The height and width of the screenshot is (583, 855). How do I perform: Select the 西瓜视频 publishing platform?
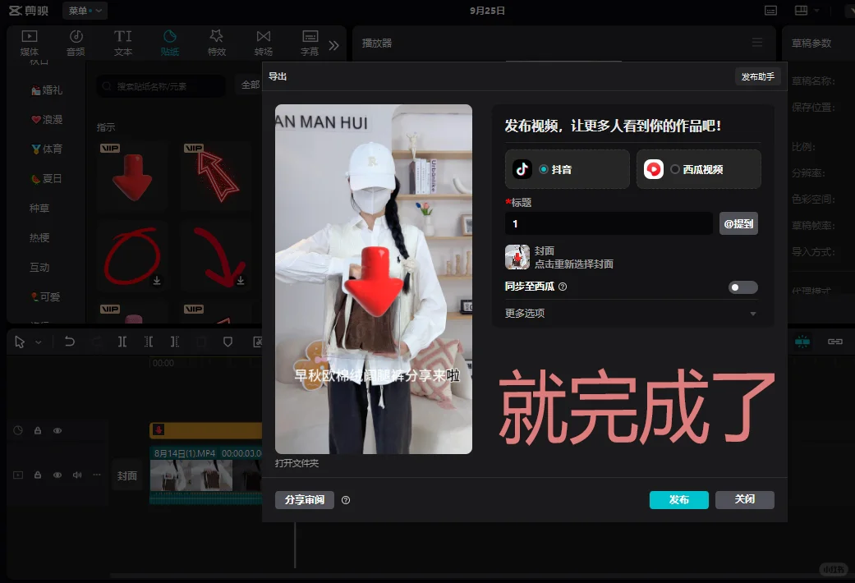click(x=698, y=169)
